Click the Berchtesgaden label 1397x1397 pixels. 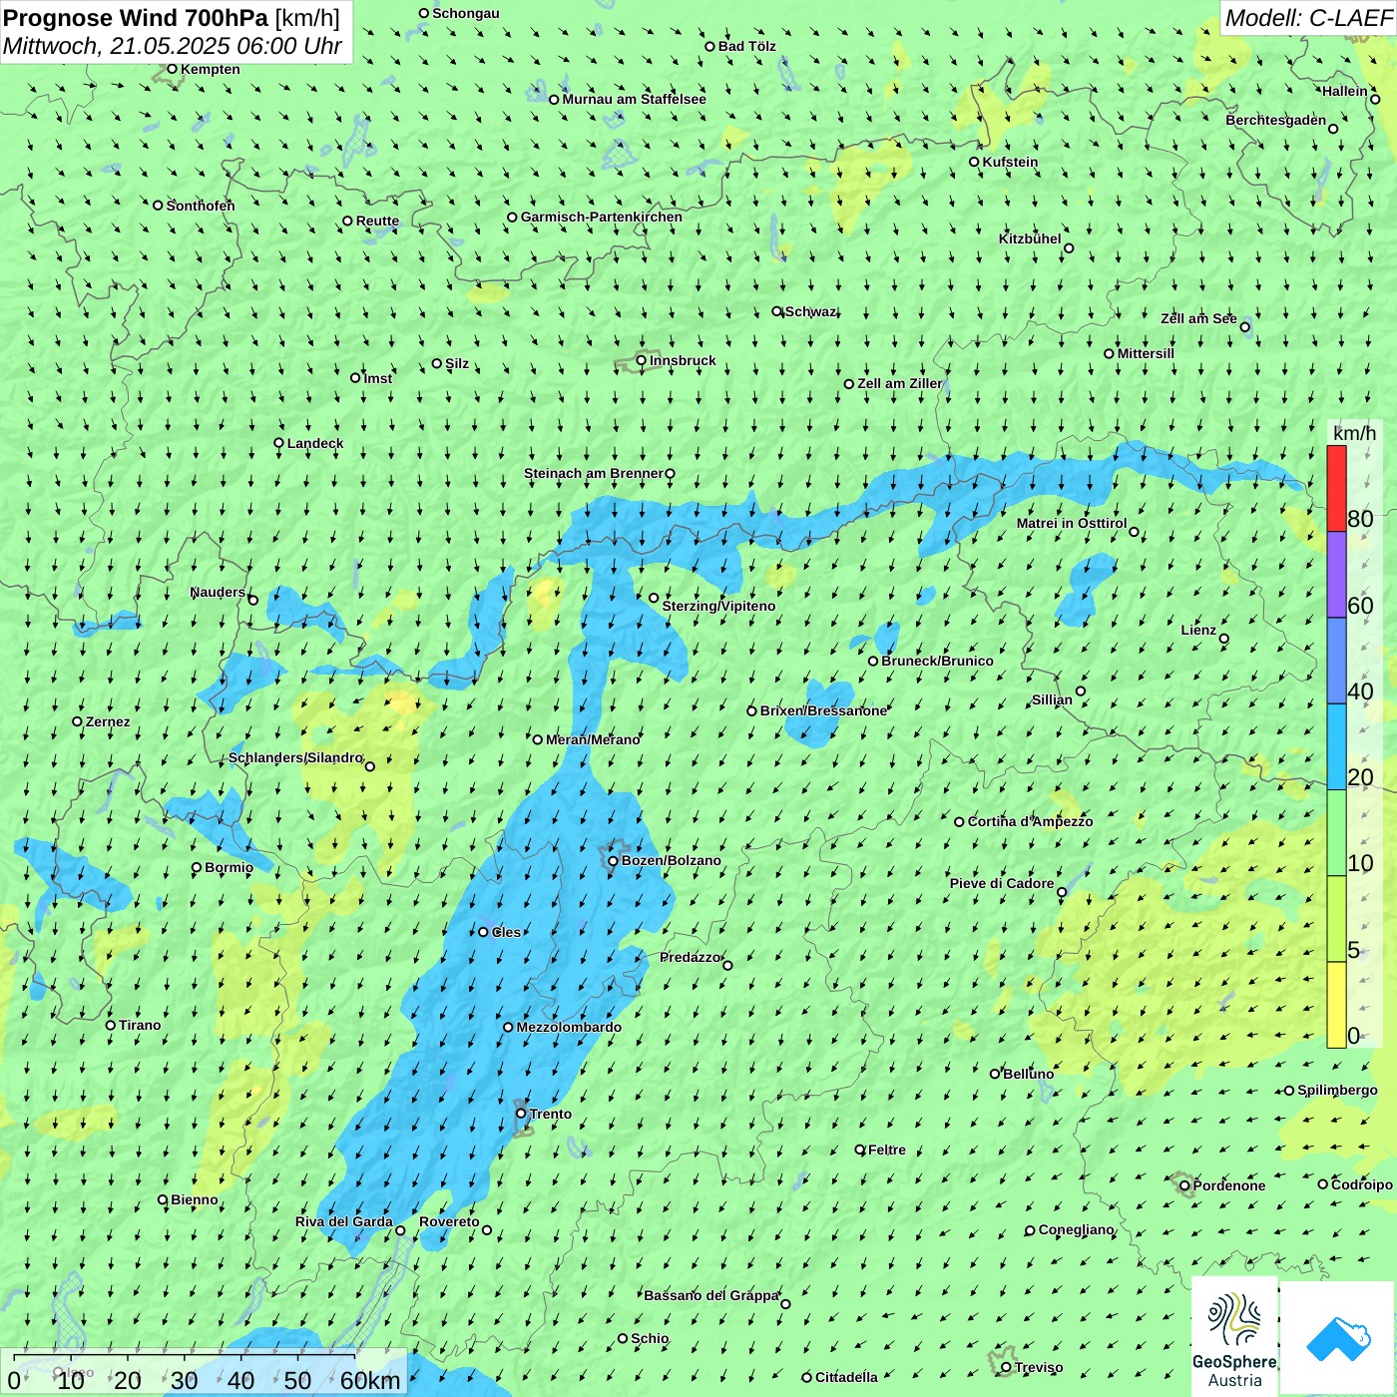point(1276,120)
